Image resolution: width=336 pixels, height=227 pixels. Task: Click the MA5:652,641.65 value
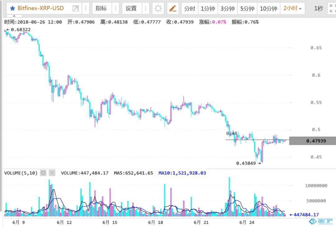pos(133,173)
